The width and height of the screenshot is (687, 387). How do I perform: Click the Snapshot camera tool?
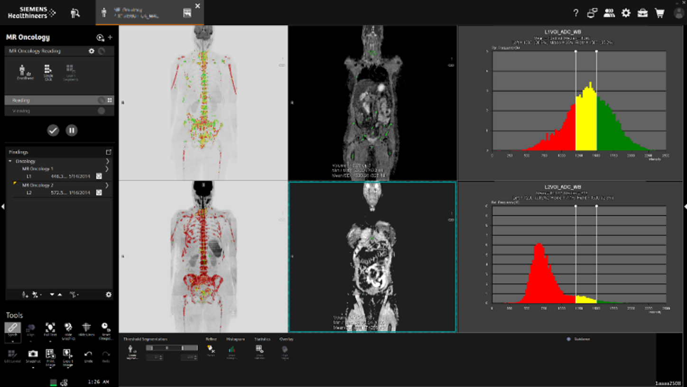tap(33, 354)
